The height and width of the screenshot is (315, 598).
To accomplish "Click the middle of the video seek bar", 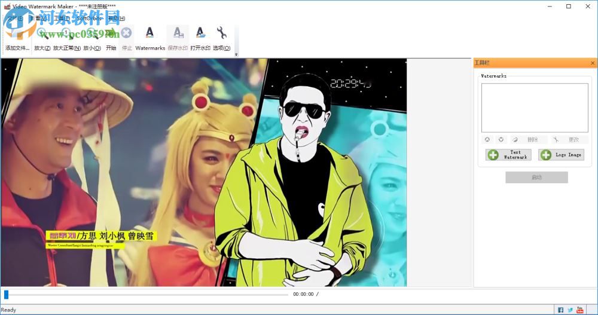I will click(x=147, y=295).
